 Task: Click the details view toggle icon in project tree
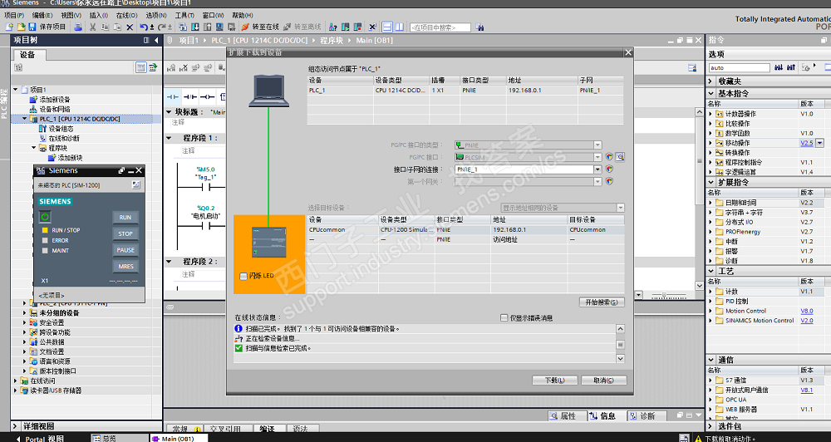pos(141,67)
